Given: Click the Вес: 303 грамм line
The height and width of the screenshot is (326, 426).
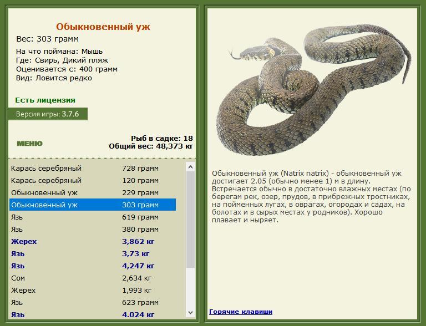Looking at the screenshot, I should coord(47,39).
